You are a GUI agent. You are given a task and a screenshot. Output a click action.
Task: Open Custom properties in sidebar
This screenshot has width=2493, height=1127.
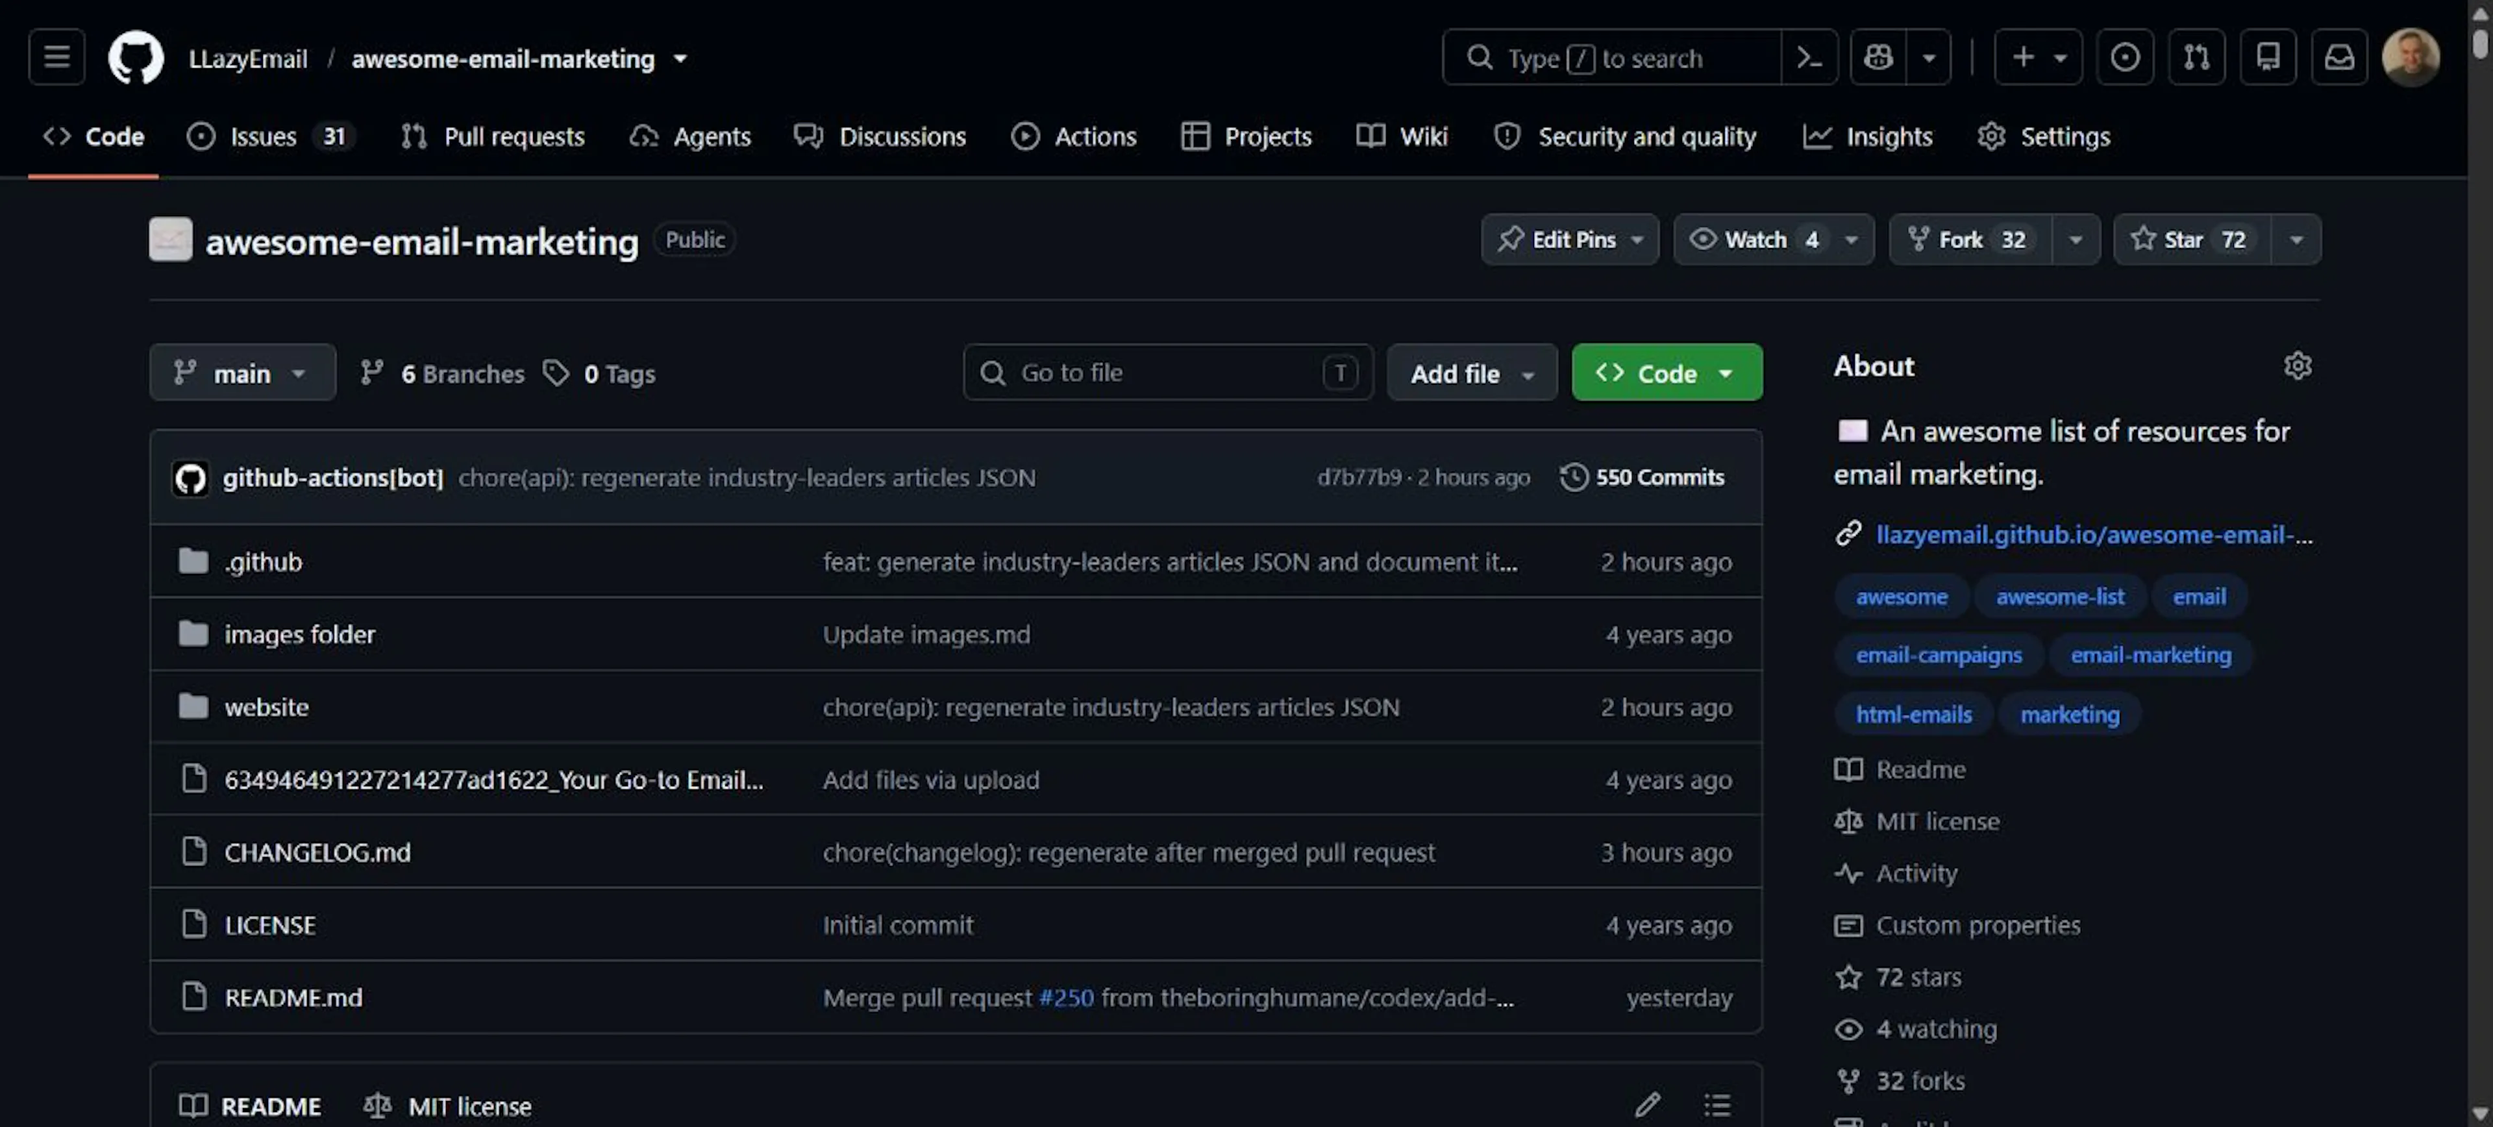point(1957,926)
